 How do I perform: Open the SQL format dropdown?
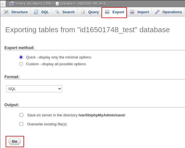[x=34, y=89]
